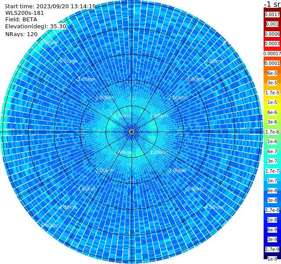Click the 1e-6 colorbar tick label
The width and height of the screenshot is (281, 264).
272,141
